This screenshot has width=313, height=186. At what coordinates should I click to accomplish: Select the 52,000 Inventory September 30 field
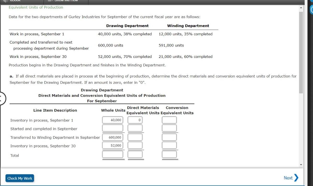pyautogui.click(x=112, y=145)
